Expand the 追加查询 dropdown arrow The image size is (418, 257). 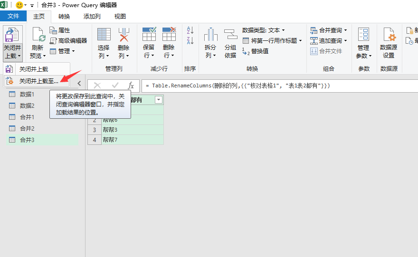pos(345,41)
